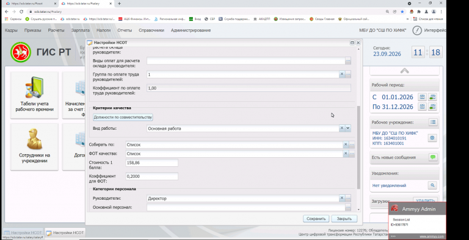
Task: Click the Есть новые сообщения label
Action: point(394,157)
